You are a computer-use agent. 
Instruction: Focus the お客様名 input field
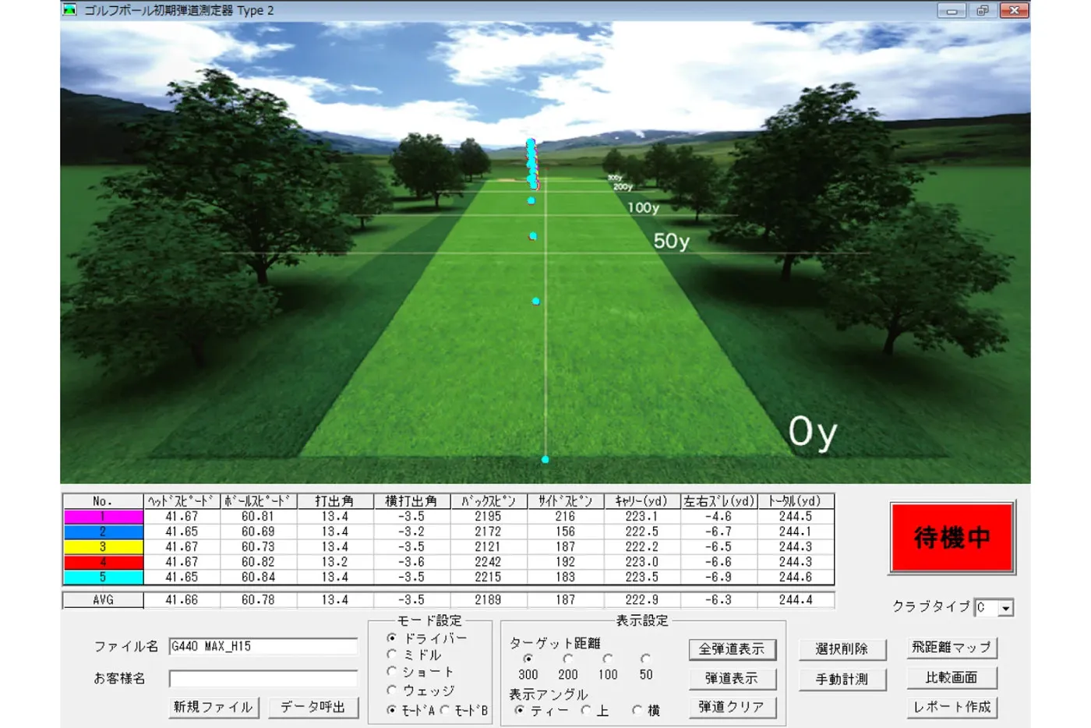point(263,678)
